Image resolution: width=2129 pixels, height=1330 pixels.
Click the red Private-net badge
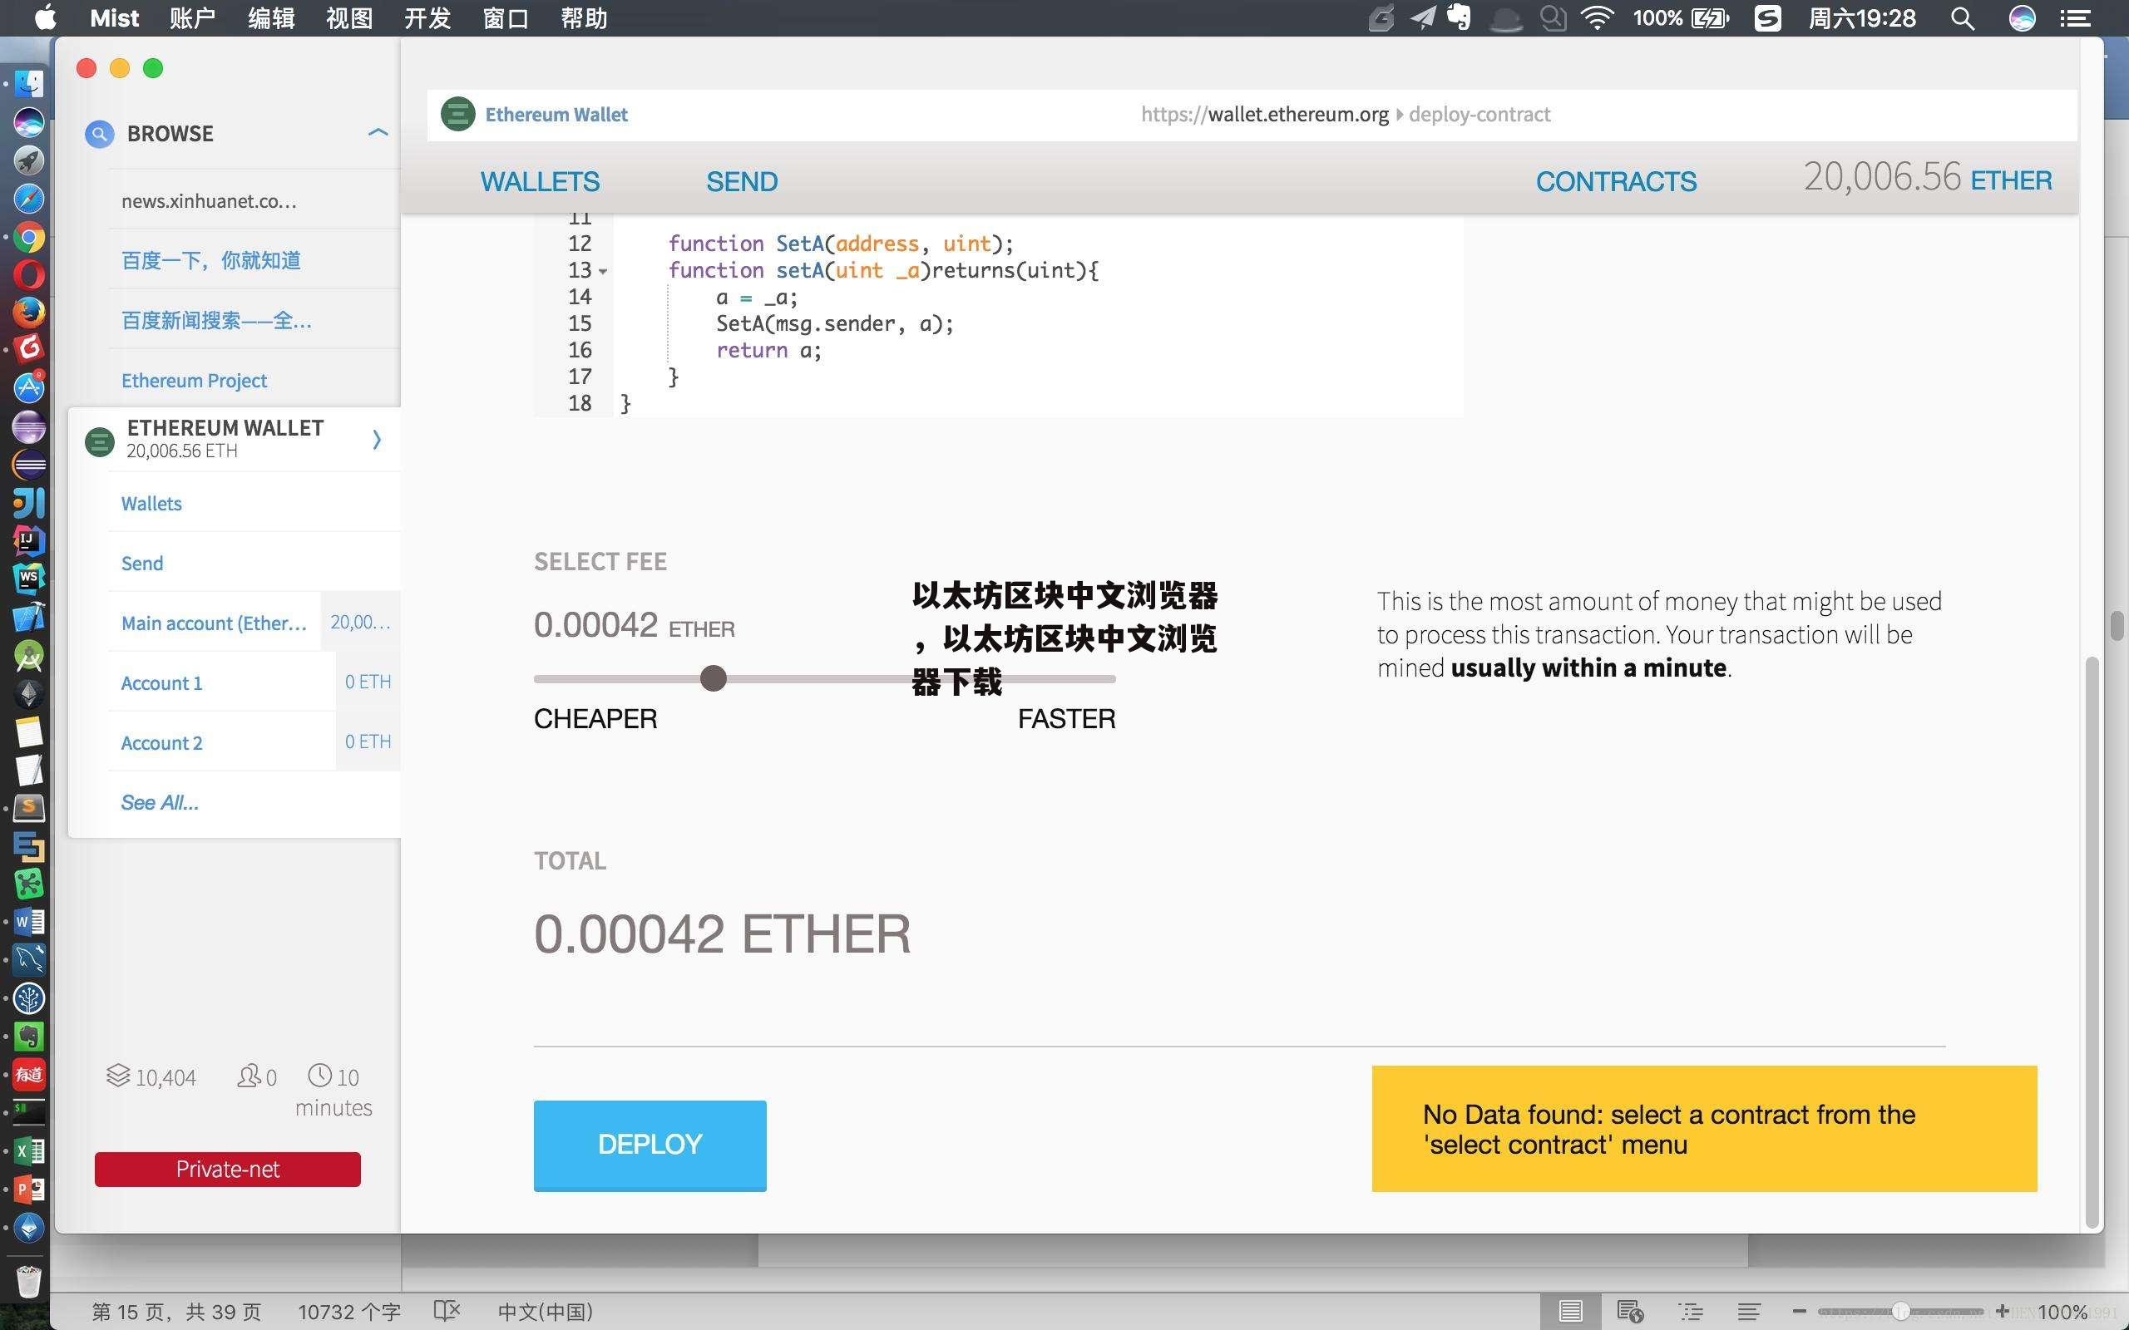(228, 1169)
